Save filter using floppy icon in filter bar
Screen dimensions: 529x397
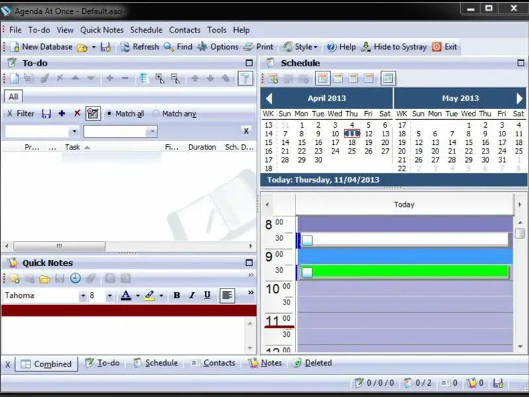click(46, 114)
